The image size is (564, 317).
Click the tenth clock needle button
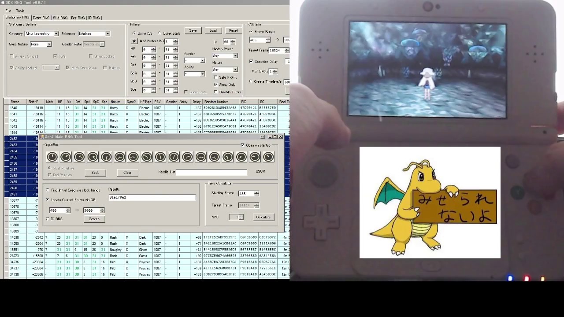point(174,157)
